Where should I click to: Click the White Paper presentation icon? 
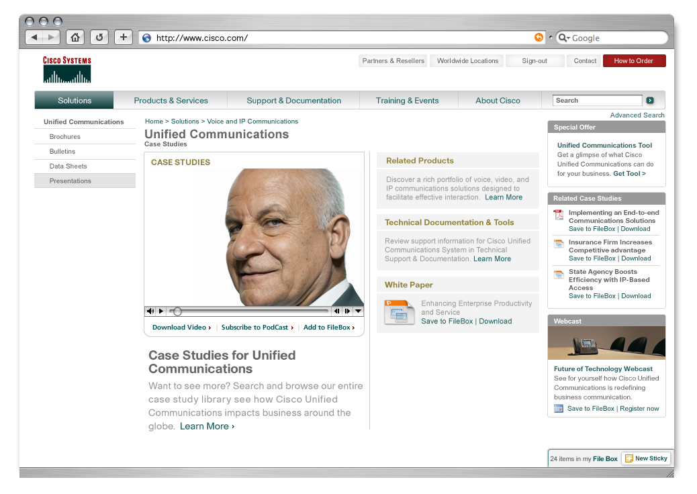(x=399, y=312)
